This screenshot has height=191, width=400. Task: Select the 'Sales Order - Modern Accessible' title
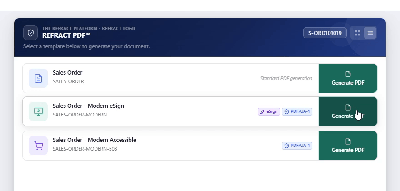click(x=95, y=140)
